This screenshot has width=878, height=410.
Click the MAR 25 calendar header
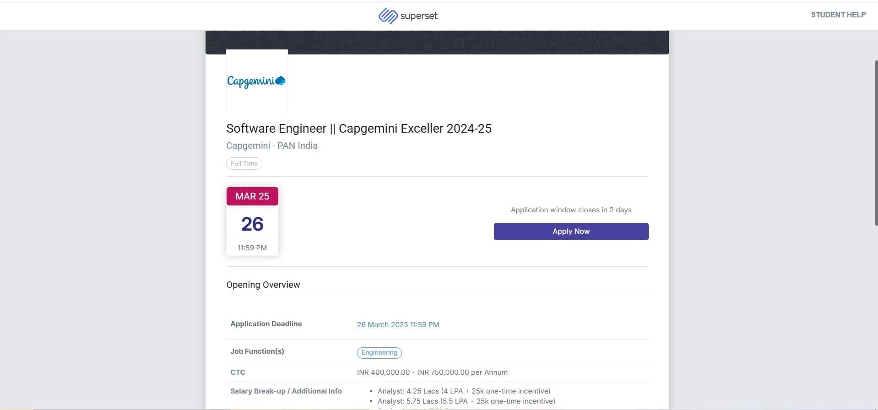click(x=252, y=196)
